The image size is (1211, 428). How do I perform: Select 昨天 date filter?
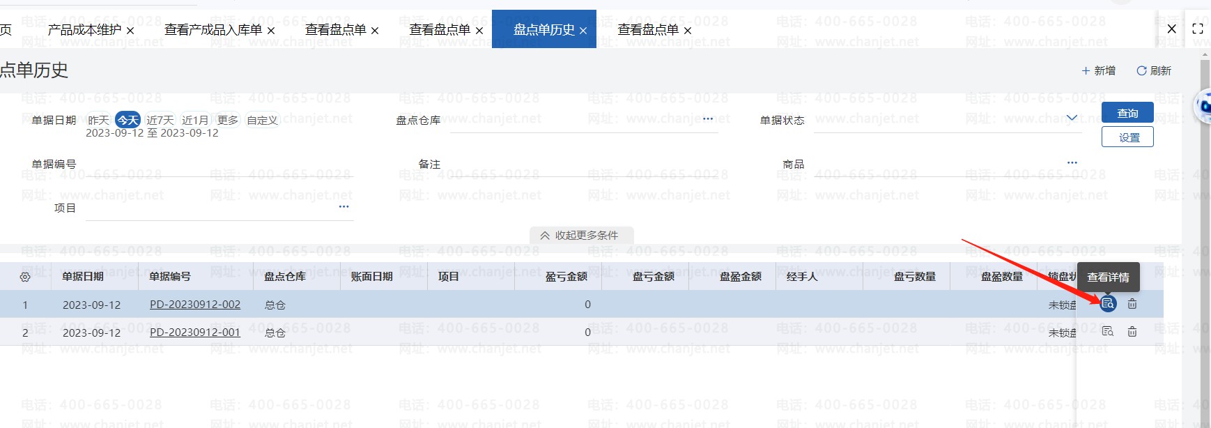99,120
